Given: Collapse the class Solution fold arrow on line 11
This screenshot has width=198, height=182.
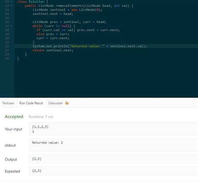Looking at the screenshot, I should pos(11,2).
